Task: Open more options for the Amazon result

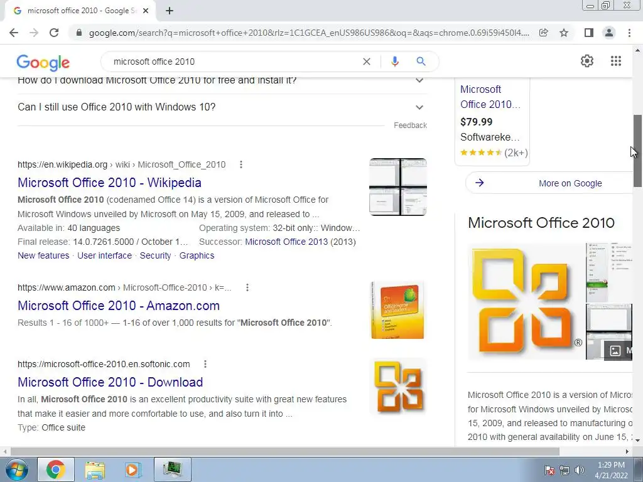Action: pos(247,287)
